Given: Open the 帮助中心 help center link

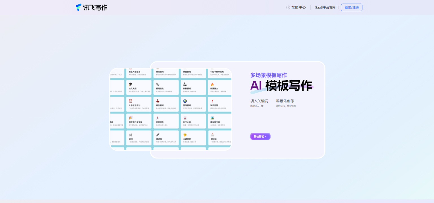Looking at the screenshot, I should tap(298, 8).
